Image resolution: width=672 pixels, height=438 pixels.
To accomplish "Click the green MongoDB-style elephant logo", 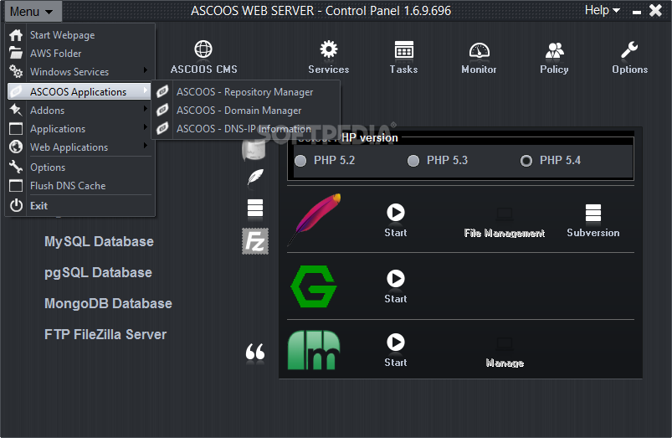I will pos(314,349).
